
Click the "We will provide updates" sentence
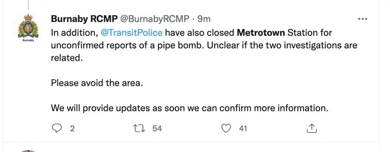tap(189, 108)
